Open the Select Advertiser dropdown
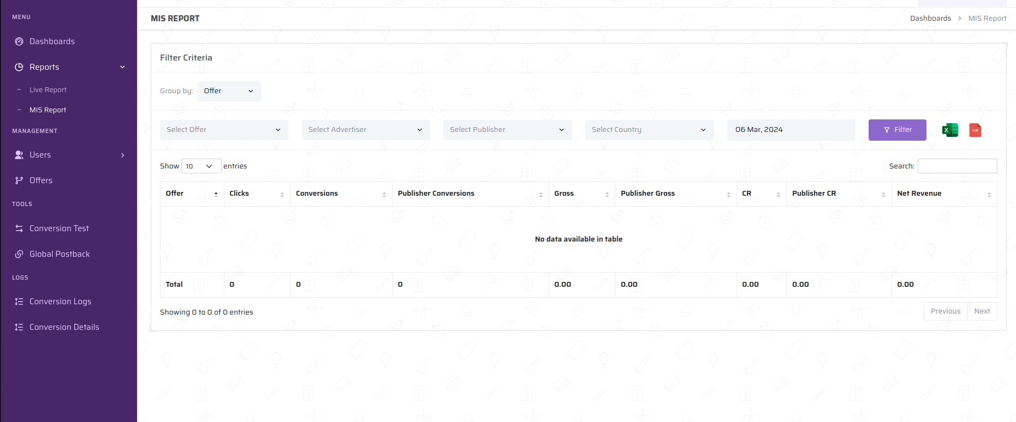The width and height of the screenshot is (1016, 422). [365, 130]
